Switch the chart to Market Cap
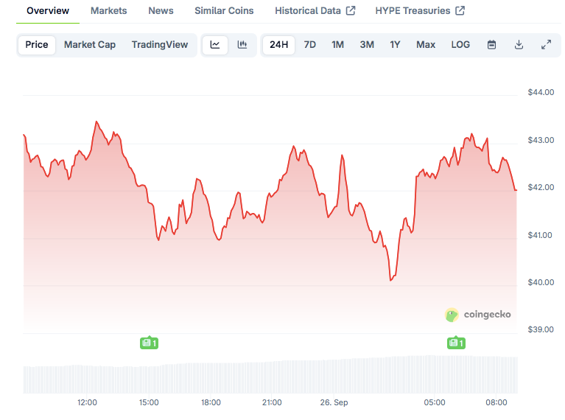Screen dimensions: 565x420 (x=90, y=45)
